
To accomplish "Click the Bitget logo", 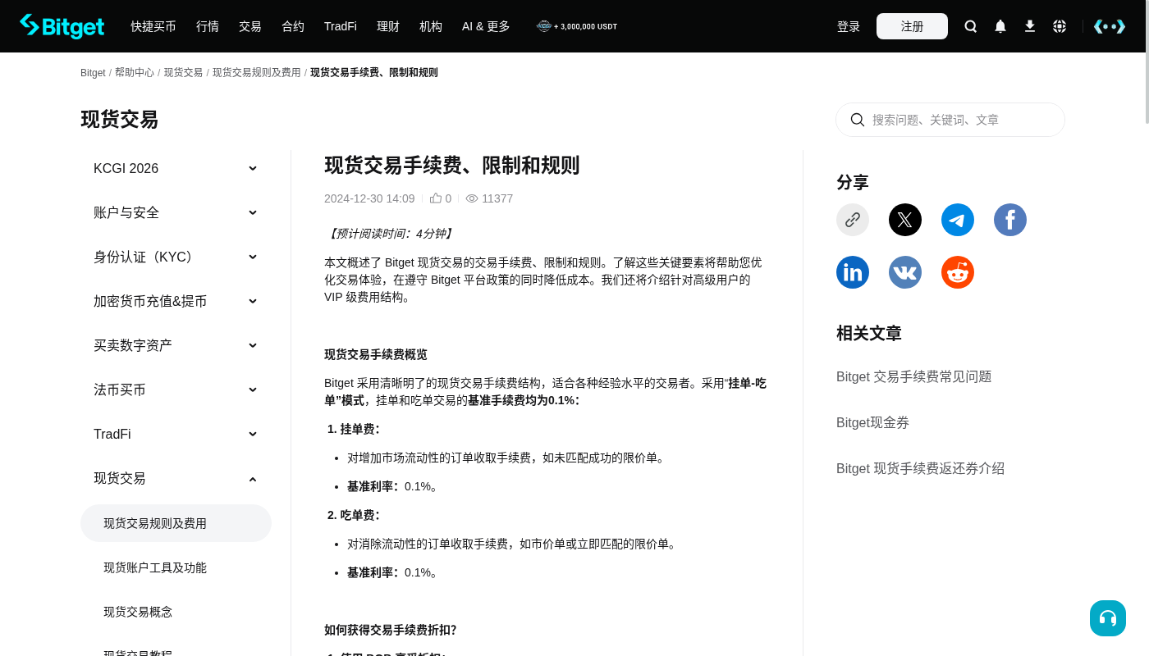I will [x=62, y=26].
